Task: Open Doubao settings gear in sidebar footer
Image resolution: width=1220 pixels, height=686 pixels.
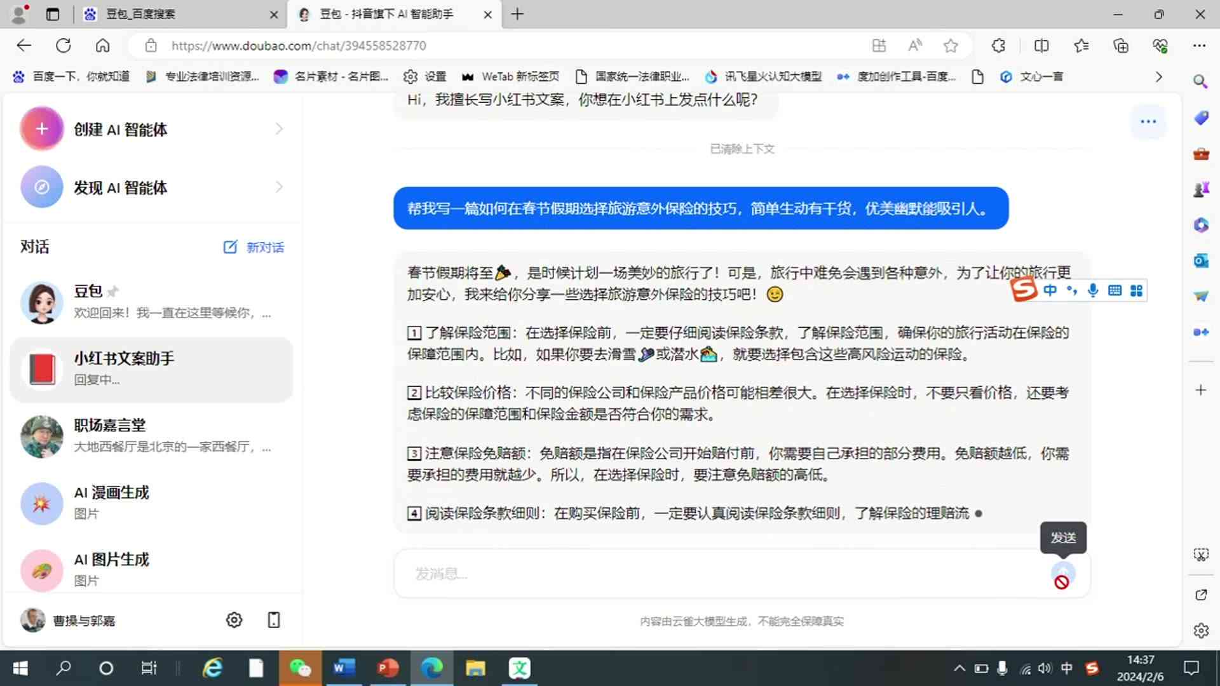Action: point(234,620)
